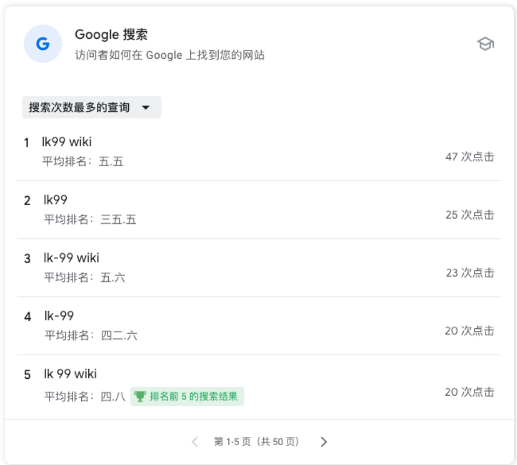Screen dimensions: 517x465
Task: Click the Google G logo icon
Action: coord(43,44)
